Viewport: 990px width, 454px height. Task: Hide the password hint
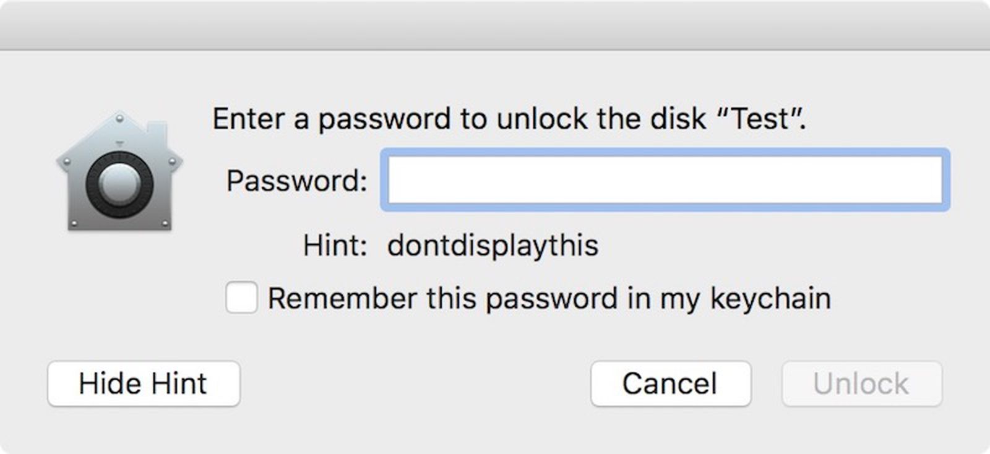[x=144, y=383]
